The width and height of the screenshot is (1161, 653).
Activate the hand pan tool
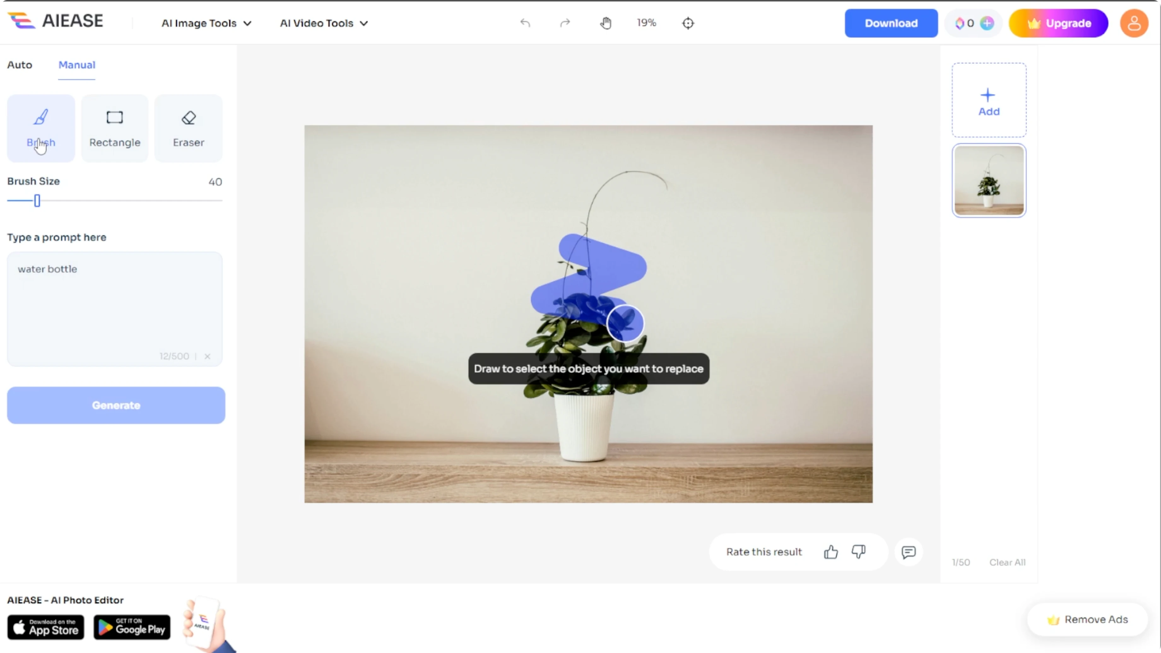606,23
